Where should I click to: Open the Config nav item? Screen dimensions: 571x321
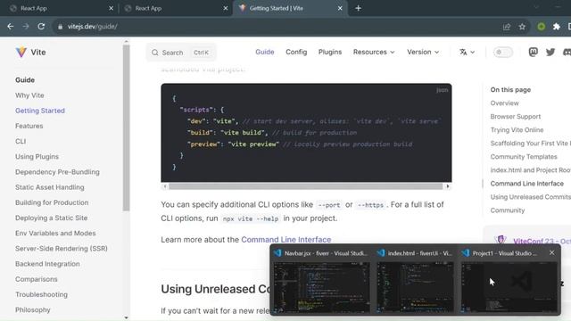(296, 52)
